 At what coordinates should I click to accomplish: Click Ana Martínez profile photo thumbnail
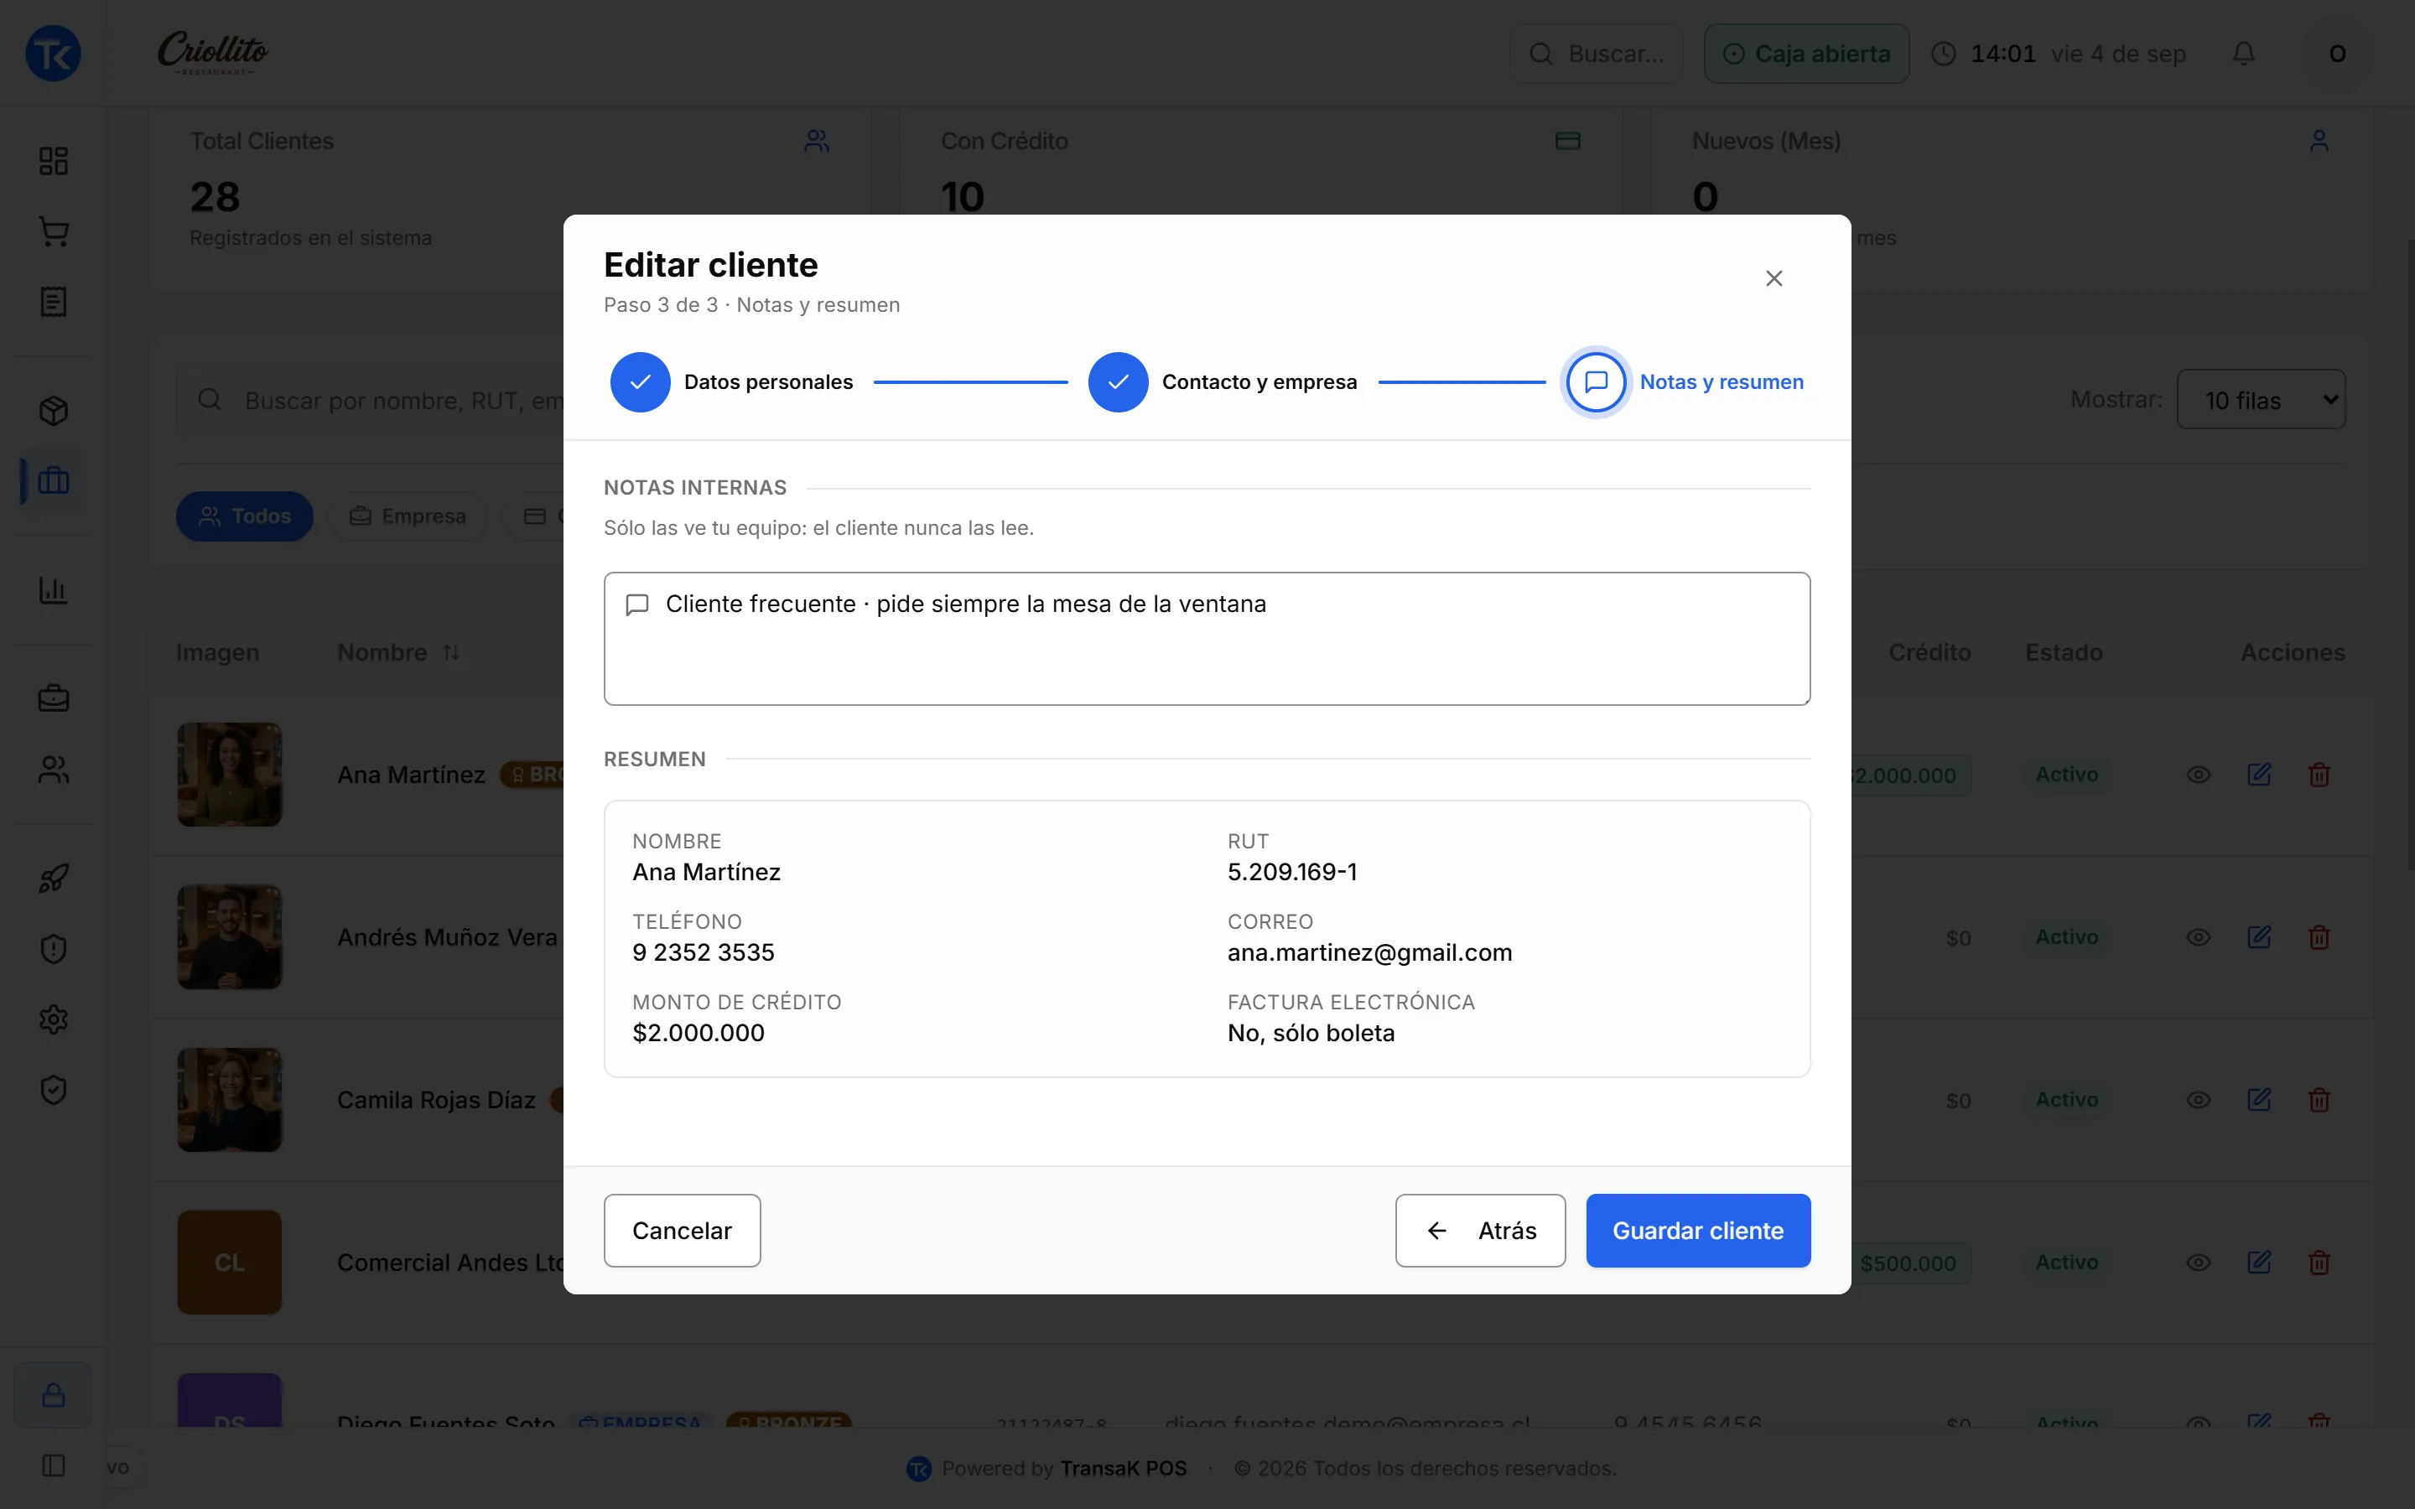230,775
